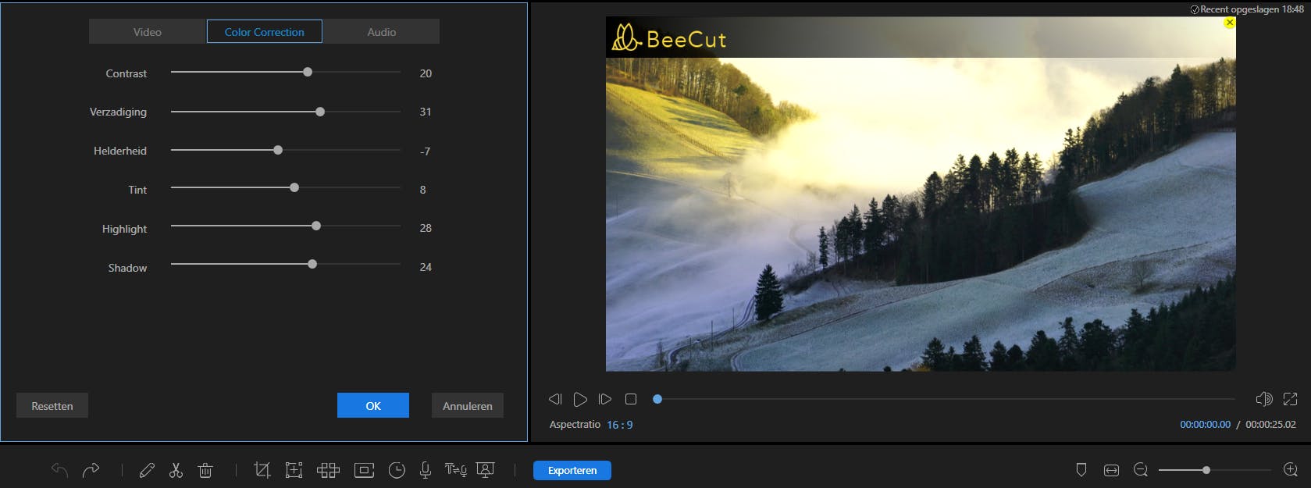This screenshot has width=1311, height=488.
Task: Zoom out the timeline
Action: point(1141,470)
